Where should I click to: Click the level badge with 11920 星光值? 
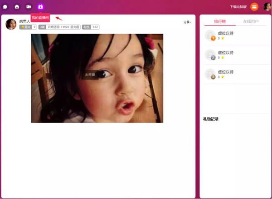click(59, 27)
